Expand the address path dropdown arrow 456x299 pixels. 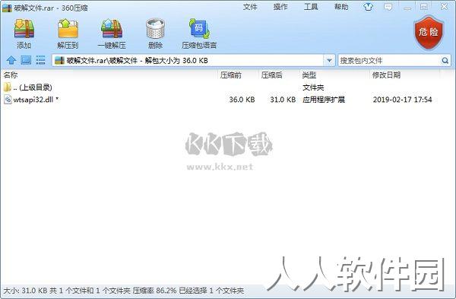tap(329, 61)
